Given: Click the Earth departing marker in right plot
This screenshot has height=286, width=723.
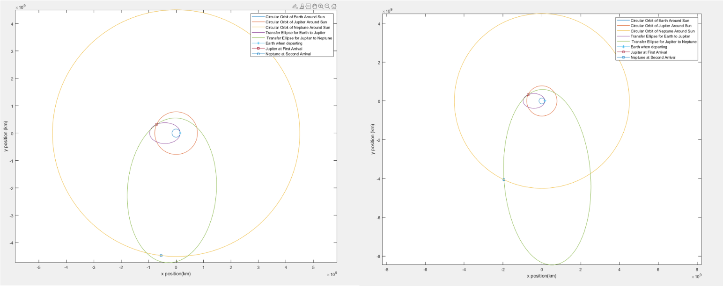Looking at the screenshot, I should (545, 100).
